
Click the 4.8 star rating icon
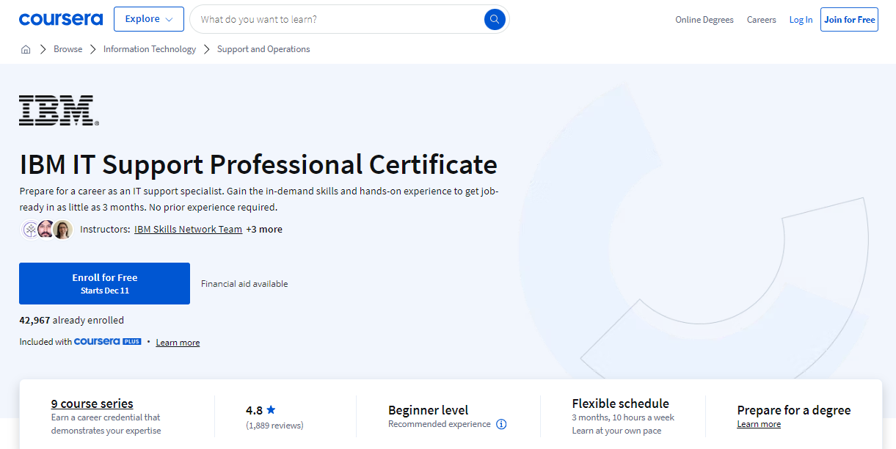(271, 410)
